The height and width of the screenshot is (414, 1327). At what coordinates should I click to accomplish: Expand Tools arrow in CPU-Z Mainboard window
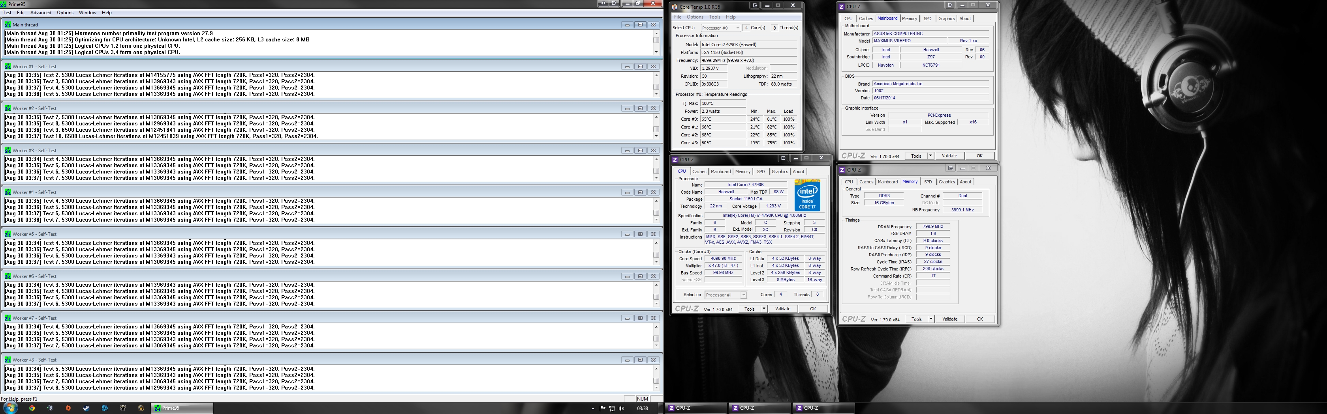coord(930,156)
